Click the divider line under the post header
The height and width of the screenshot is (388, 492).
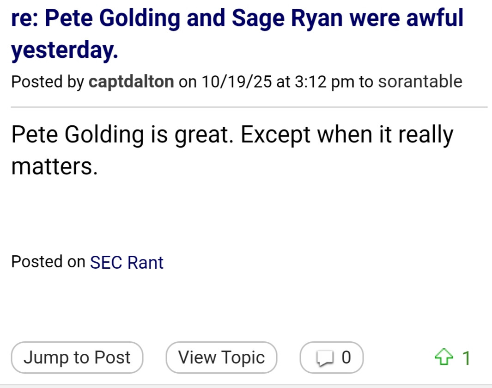249,107
